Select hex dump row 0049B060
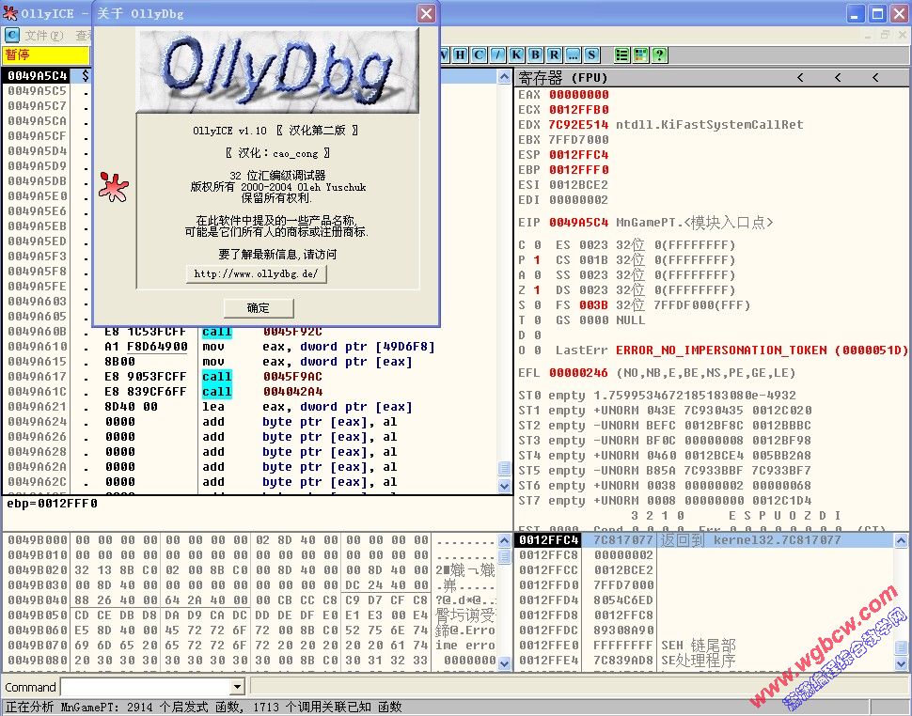The height and width of the screenshot is (716, 912). 250,630
